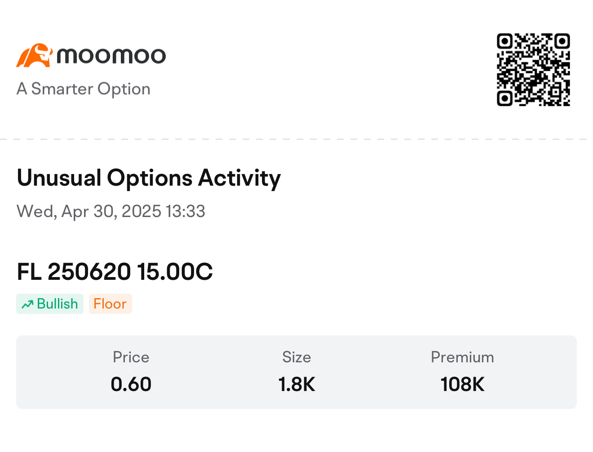Image resolution: width=593 pixels, height=452 pixels.
Task: Click the A Smarter Option tagline
Action: [84, 89]
